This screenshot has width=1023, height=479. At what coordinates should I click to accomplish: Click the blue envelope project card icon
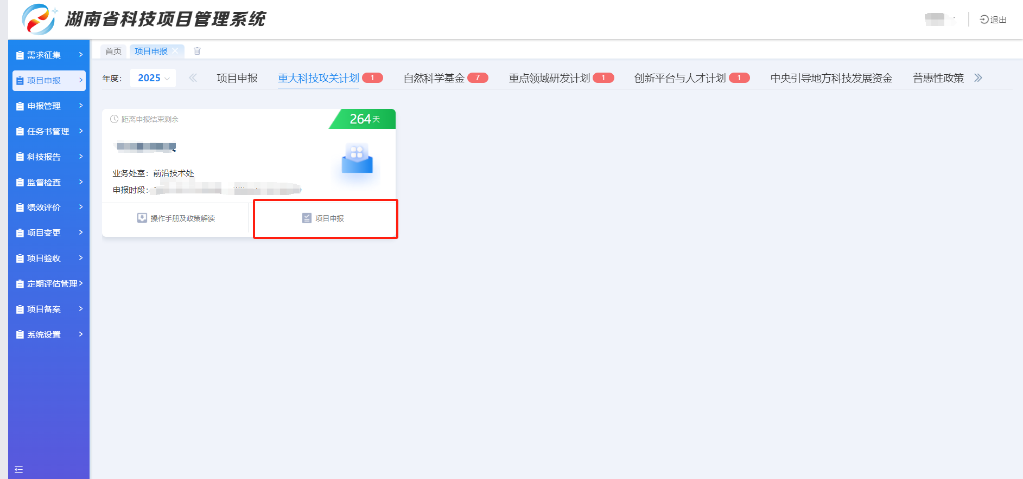pyautogui.click(x=357, y=159)
